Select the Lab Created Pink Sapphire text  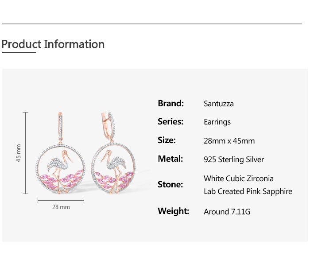pyautogui.click(x=248, y=191)
